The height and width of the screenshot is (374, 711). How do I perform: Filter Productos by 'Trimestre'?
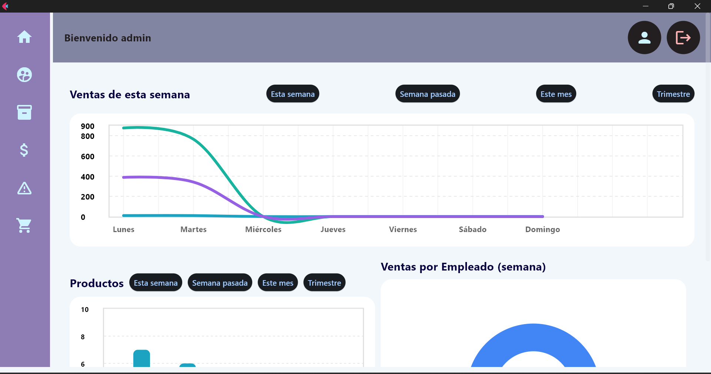324,283
